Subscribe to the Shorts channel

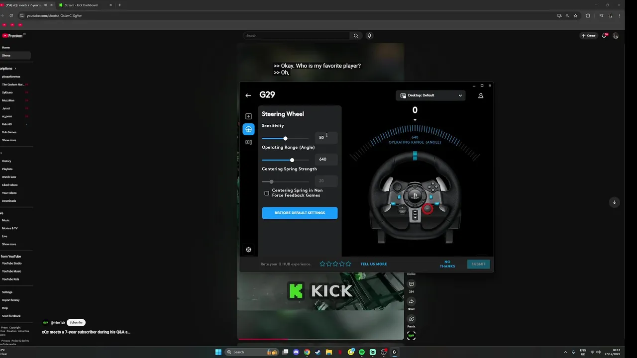(76, 322)
